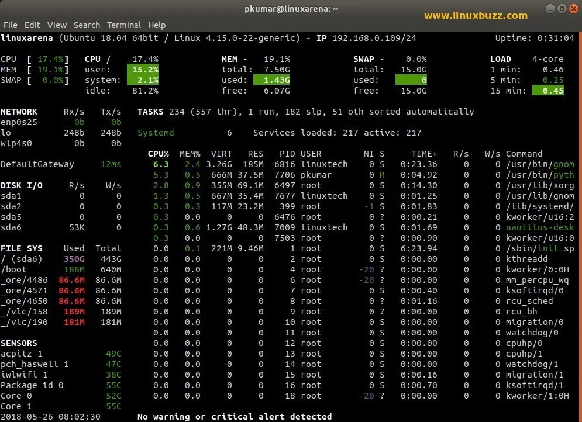582x422 pixels.
Task: Select process PID 6816 row
Action: [364, 164]
